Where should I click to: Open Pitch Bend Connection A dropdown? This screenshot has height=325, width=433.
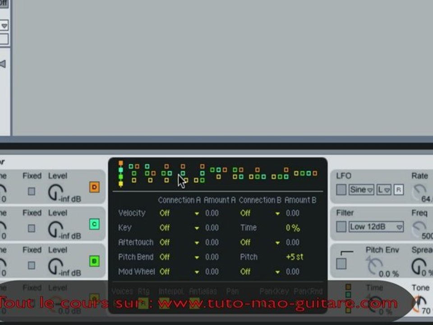179,257
